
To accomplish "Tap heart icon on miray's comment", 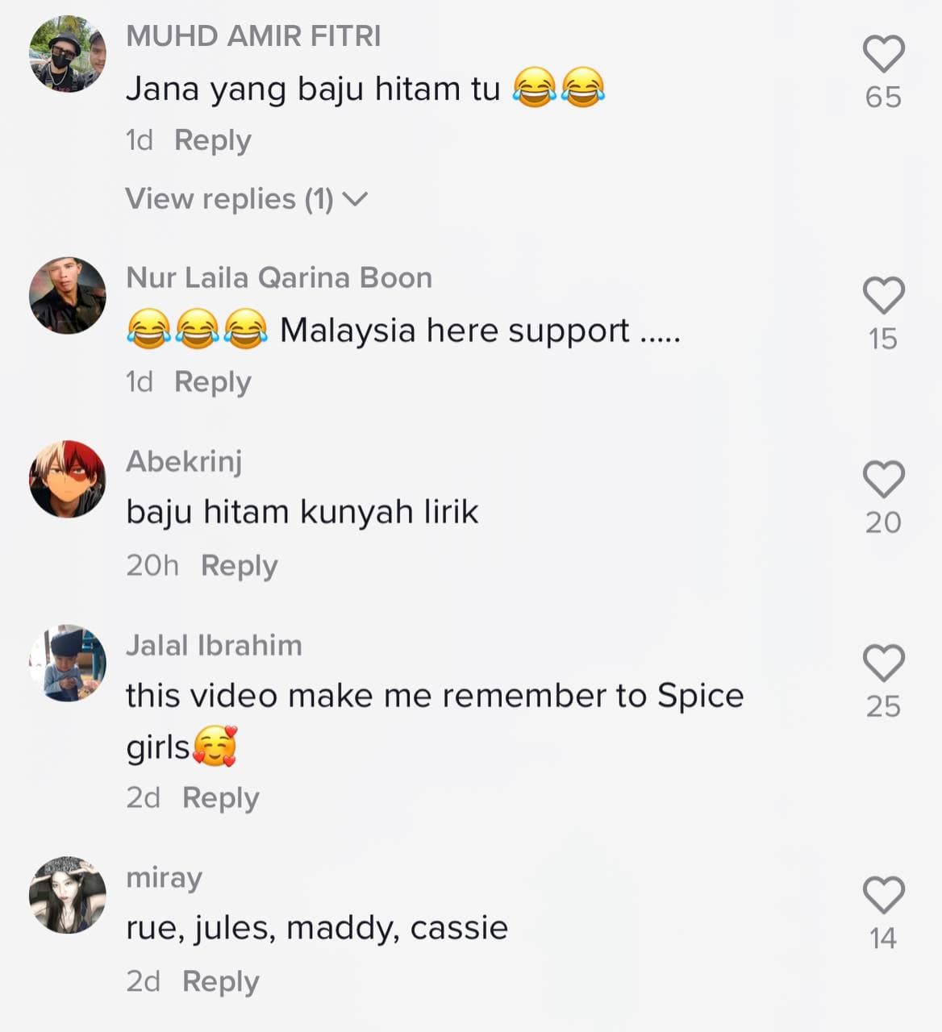I will 884,895.
